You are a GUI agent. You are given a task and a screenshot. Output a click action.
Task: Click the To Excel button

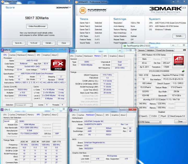[34, 43]
